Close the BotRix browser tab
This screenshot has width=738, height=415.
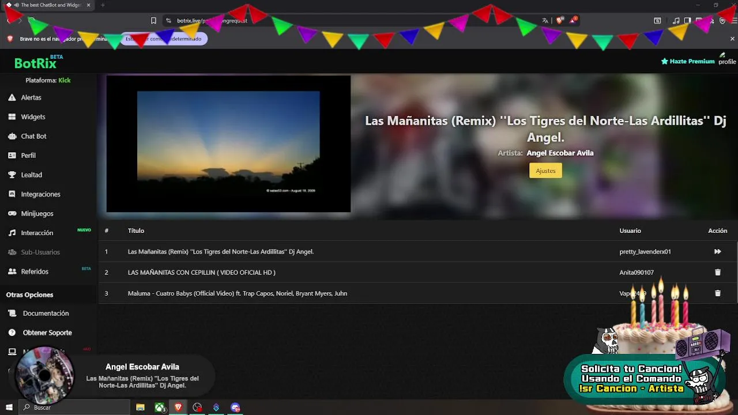[88, 5]
